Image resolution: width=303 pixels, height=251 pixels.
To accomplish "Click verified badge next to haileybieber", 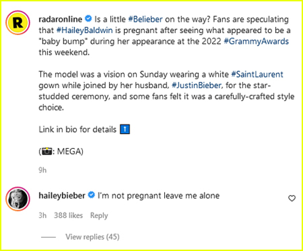I will (x=91, y=196).
